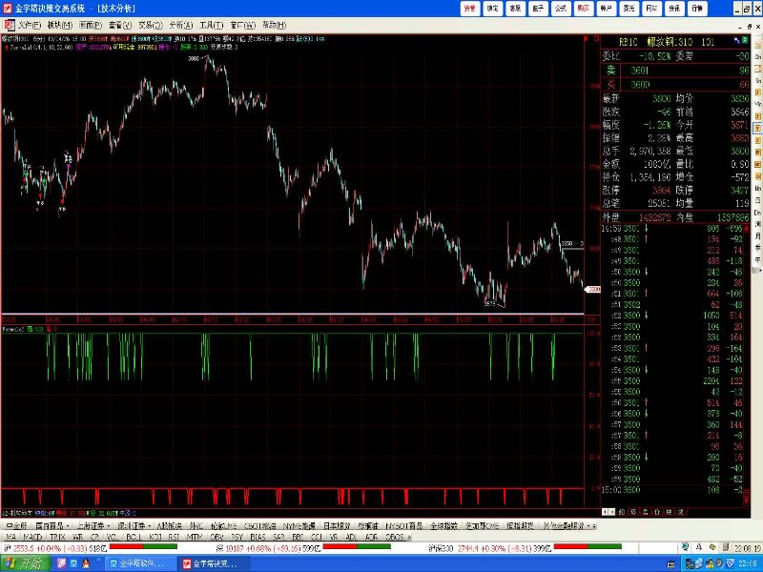
Task: Switch to the 全球指数 market tab
Action: pos(443,526)
